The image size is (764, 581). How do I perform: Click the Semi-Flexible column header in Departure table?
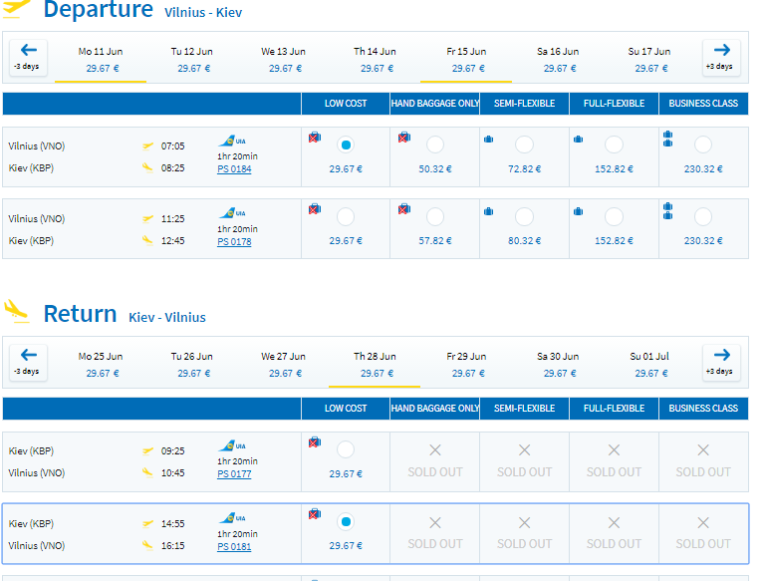(524, 104)
